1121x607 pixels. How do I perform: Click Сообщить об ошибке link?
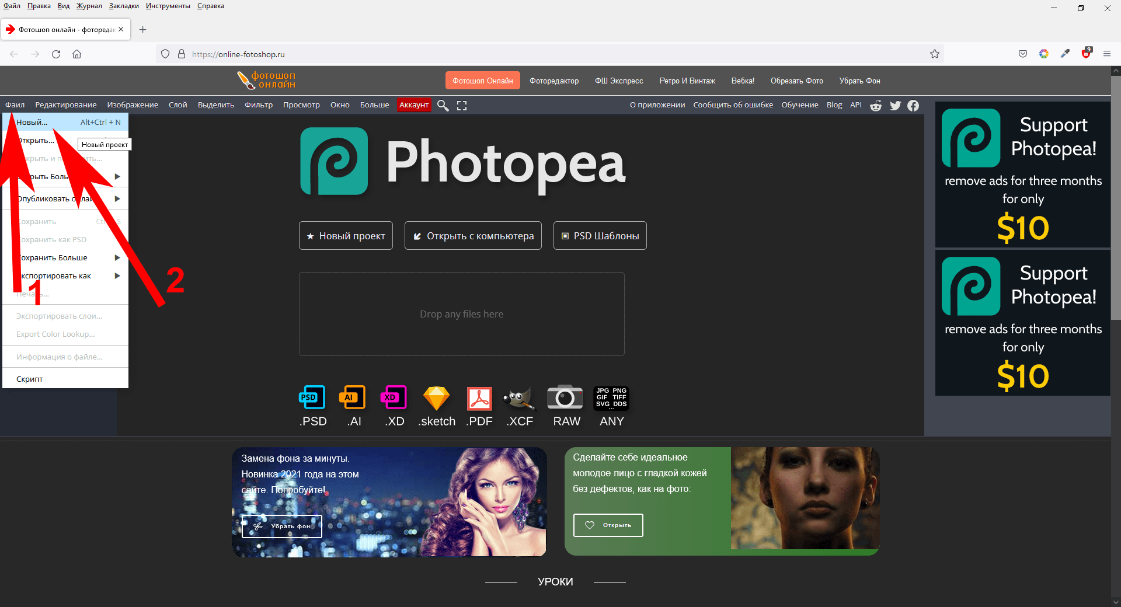[733, 105]
